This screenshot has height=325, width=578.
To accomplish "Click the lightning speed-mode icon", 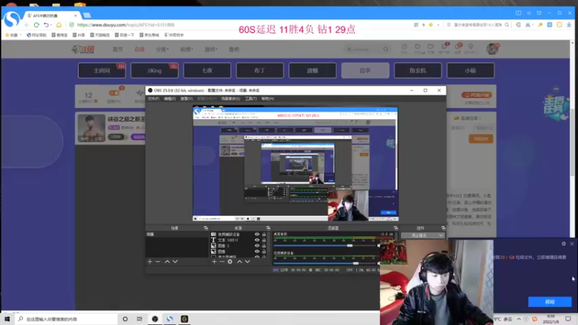I will click(423, 25).
